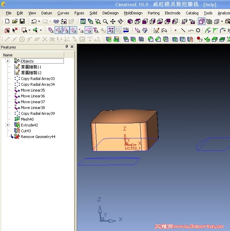The width and height of the screenshot is (230, 231).
Task: Expand the Objects tree node
Action: [8, 61]
